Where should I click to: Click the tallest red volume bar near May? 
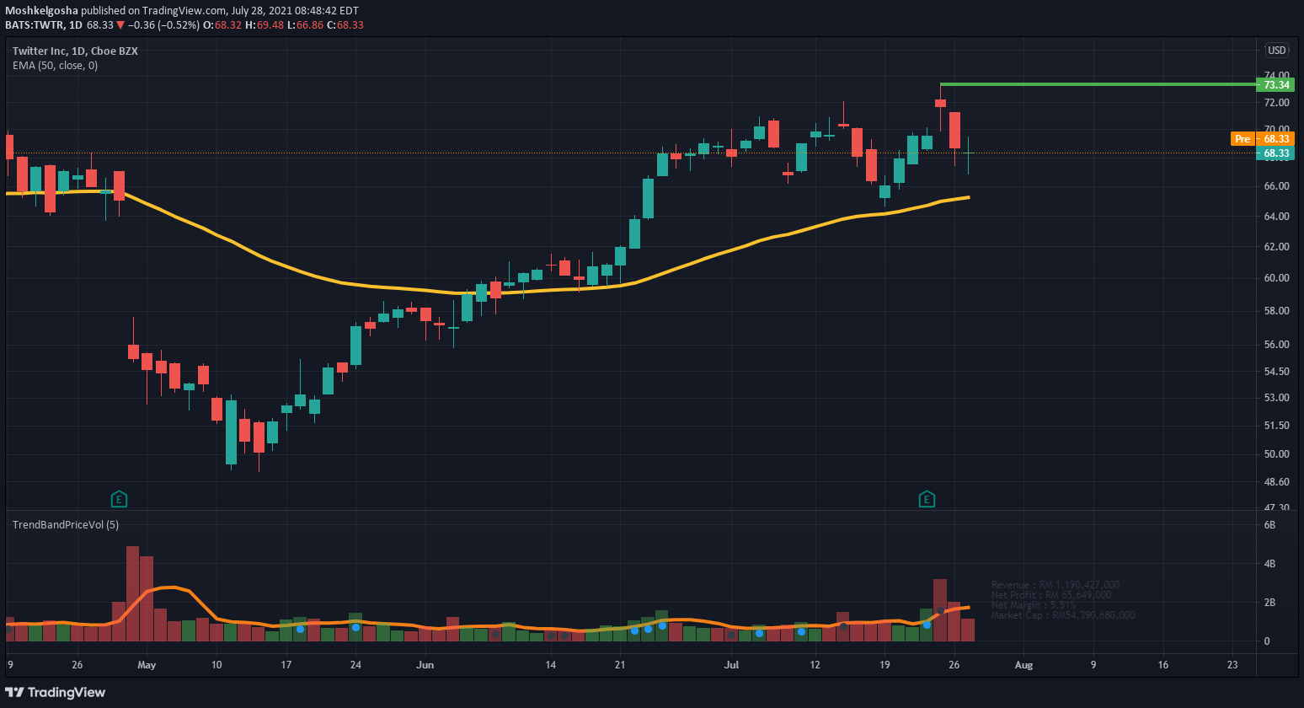tap(132, 593)
